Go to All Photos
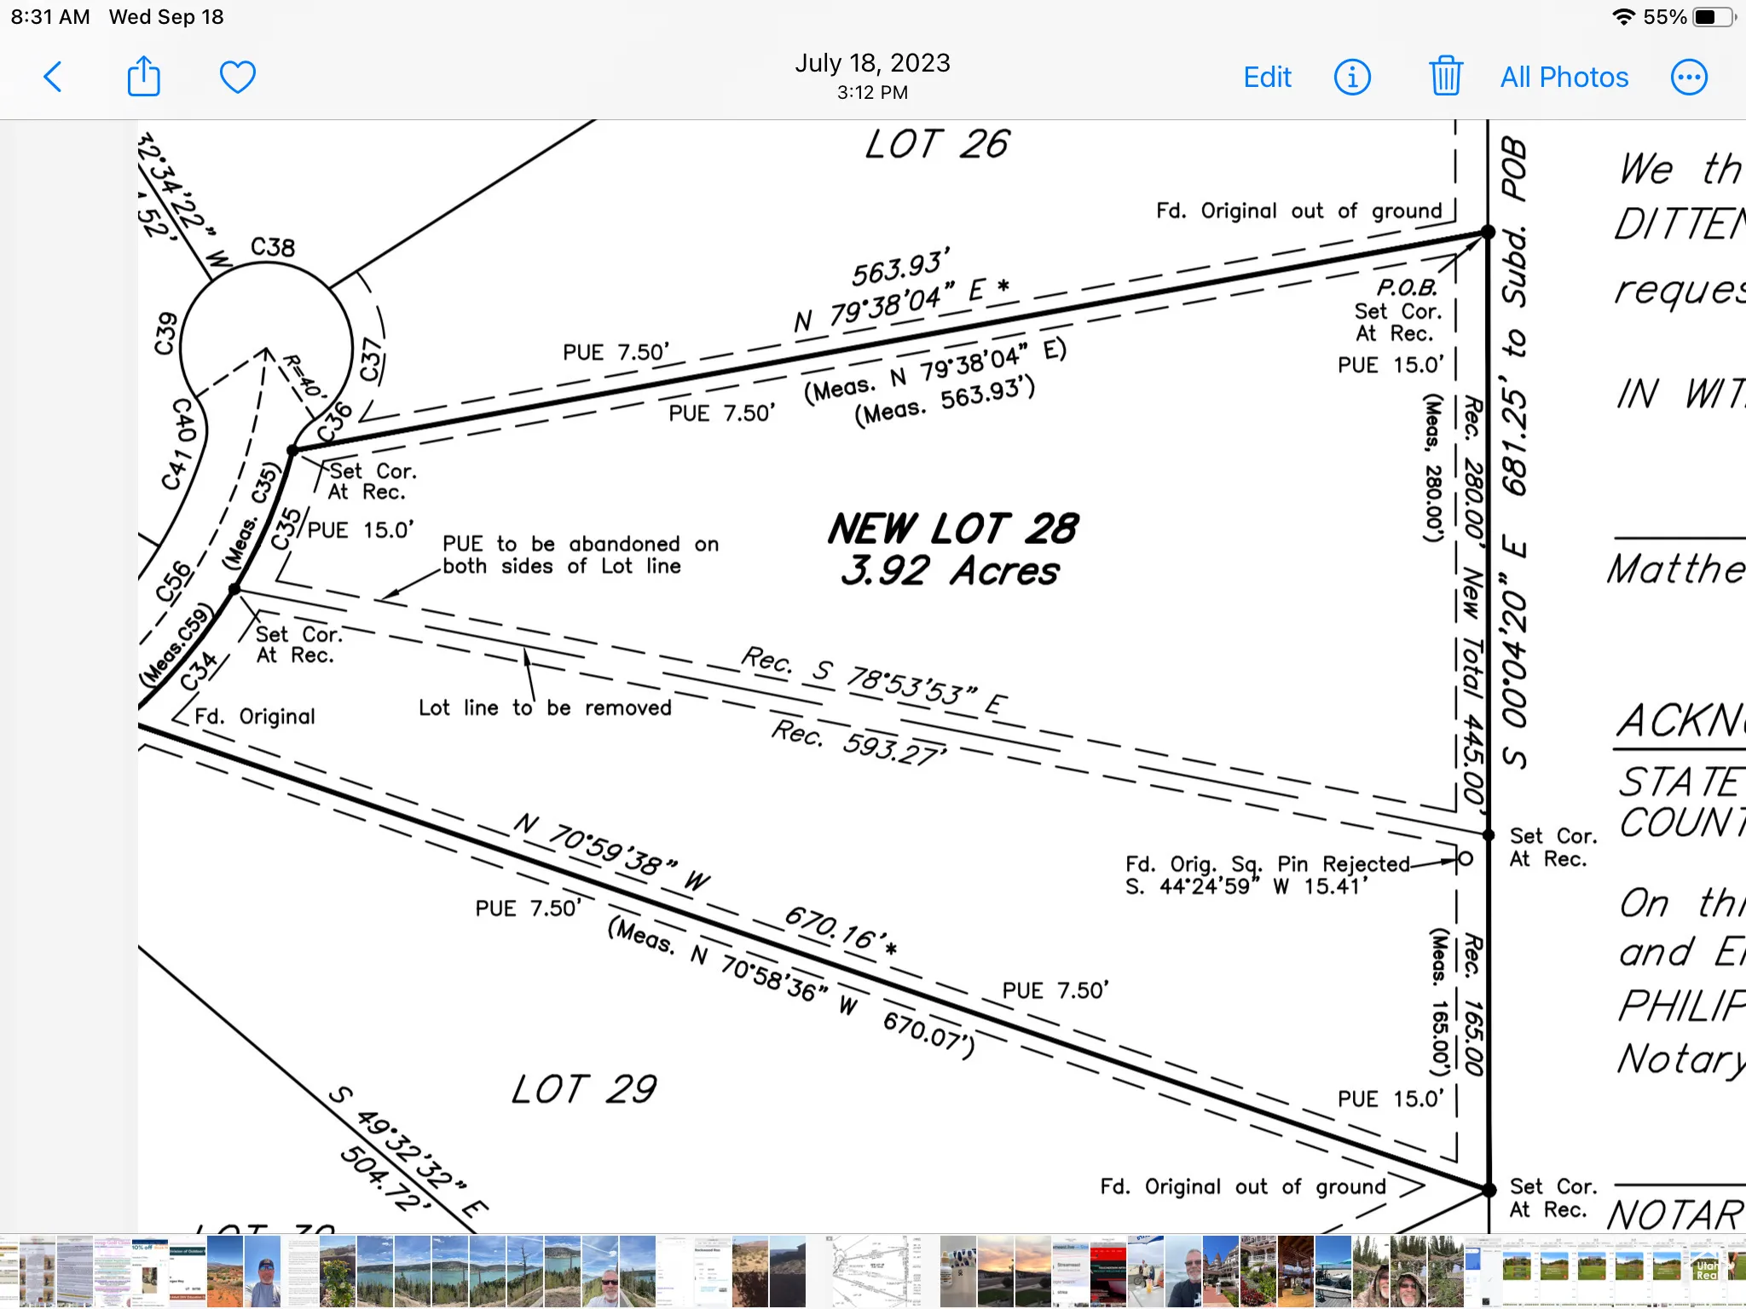 pyautogui.click(x=1564, y=78)
